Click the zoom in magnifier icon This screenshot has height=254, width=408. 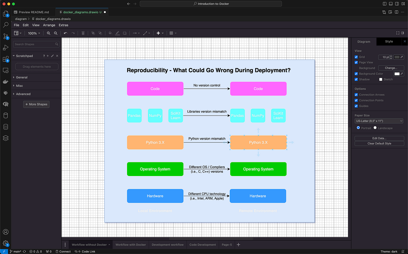point(49,33)
